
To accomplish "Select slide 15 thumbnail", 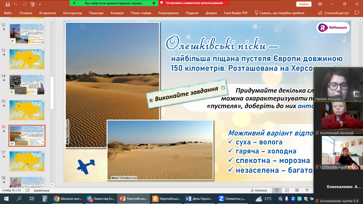I will click(27, 110).
